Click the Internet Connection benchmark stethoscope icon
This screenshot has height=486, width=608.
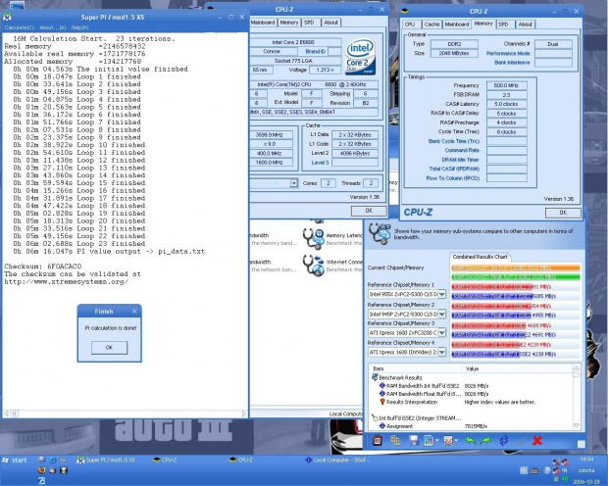313,266
